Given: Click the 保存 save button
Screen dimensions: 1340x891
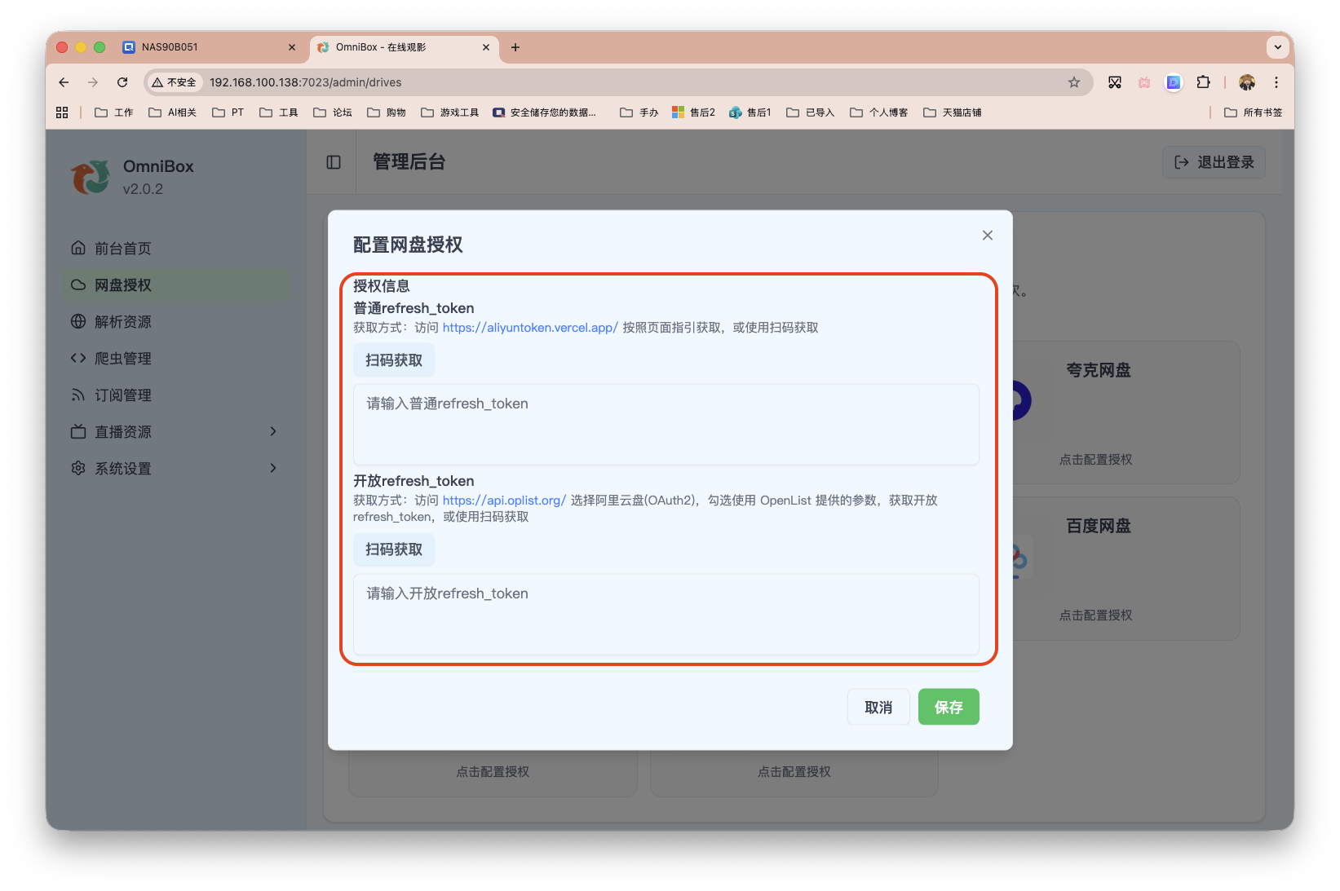Looking at the screenshot, I should pyautogui.click(x=948, y=707).
